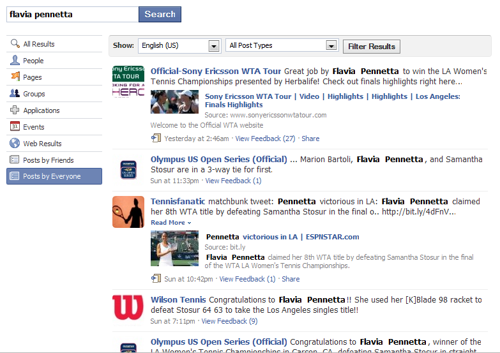Click link-post icon beside Yesterday at 2:46am
The width and height of the screenshot is (500, 353).
point(156,138)
